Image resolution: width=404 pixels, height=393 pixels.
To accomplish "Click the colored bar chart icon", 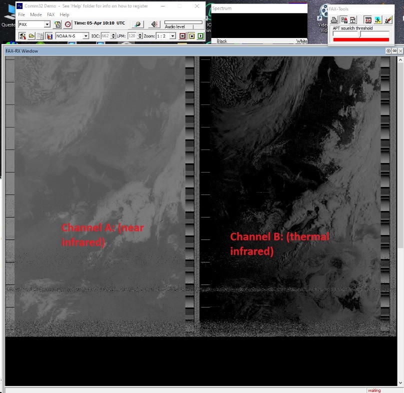I will pyautogui.click(x=49, y=36).
